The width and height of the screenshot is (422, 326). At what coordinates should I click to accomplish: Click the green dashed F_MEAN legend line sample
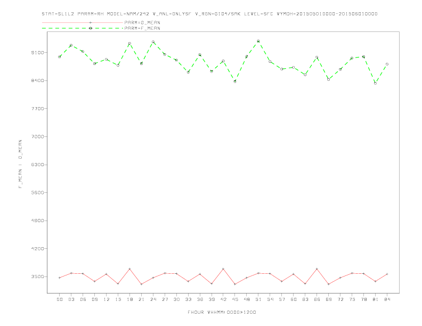coord(83,28)
